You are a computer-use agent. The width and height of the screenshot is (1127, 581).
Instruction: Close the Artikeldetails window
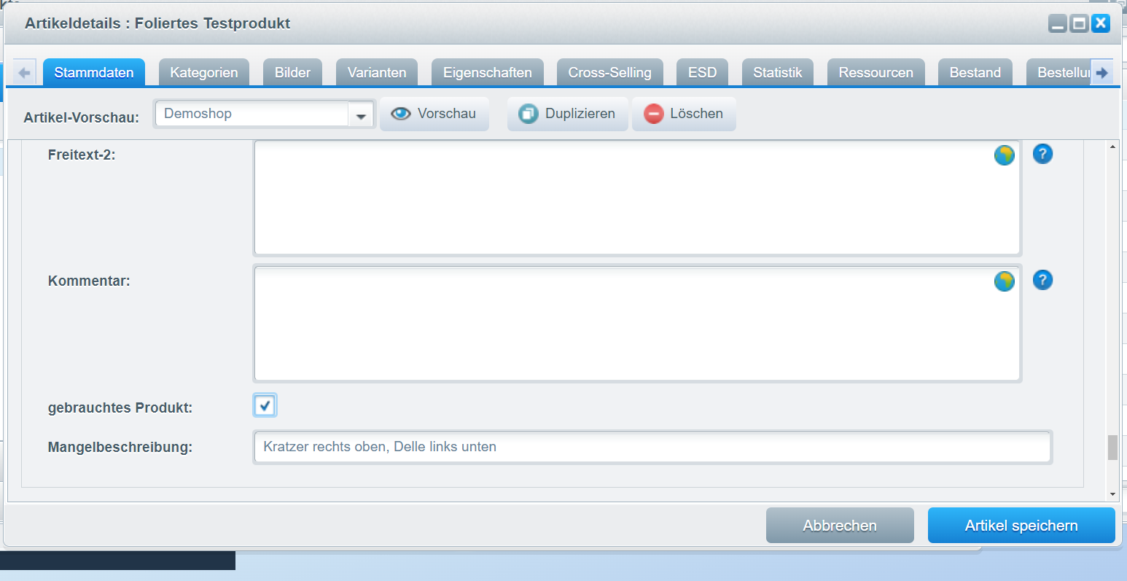[1101, 23]
